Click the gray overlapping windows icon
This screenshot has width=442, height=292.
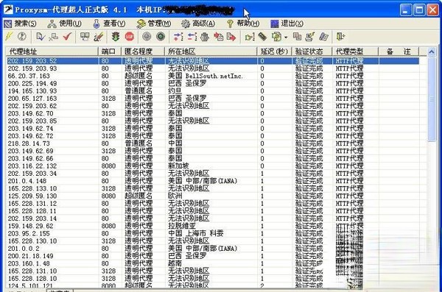[297, 37]
